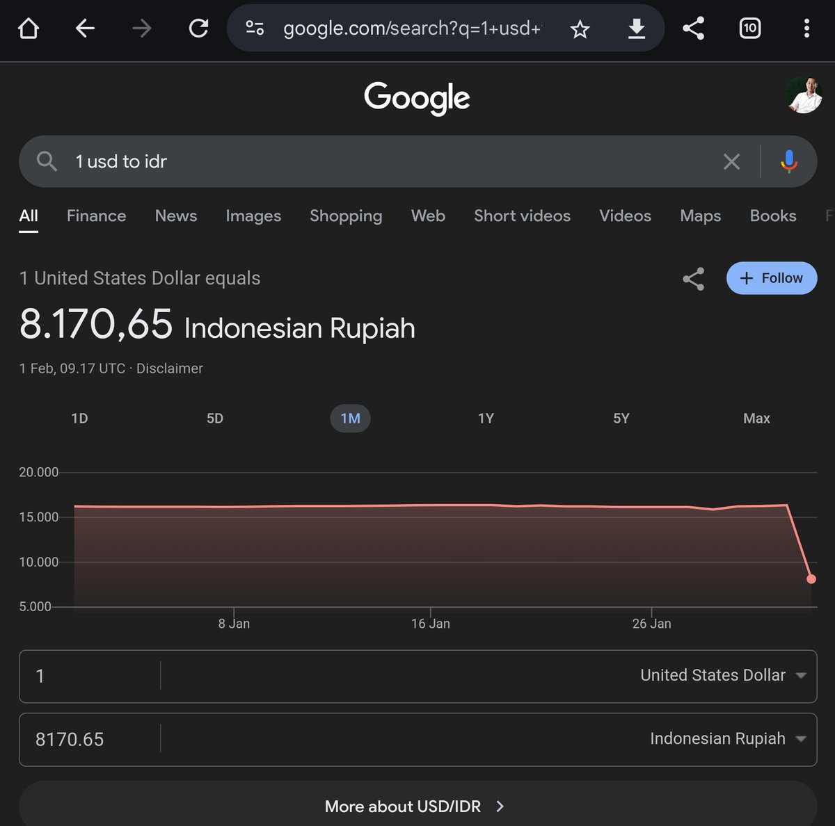This screenshot has height=826, width=835.
Task: Tap the download icon in address bar
Action: click(637, 29)
